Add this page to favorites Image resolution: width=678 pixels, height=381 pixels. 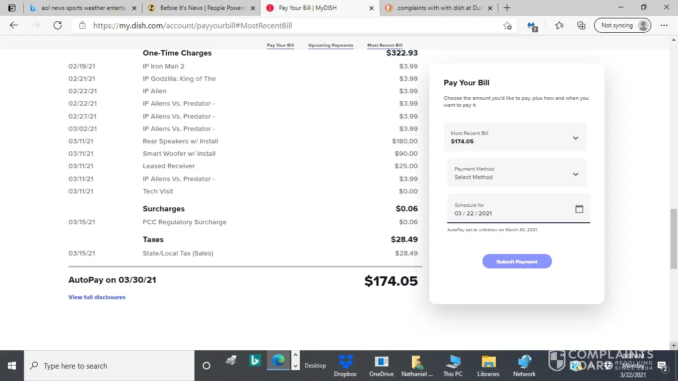507,26
